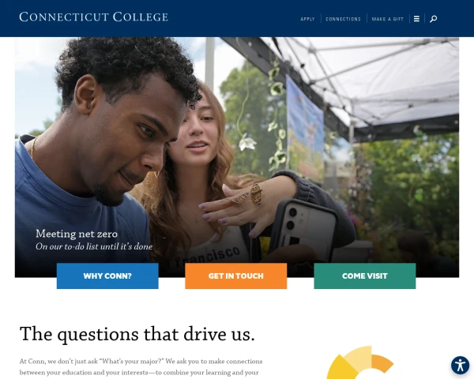The image size is (474, 379).
Task: Click the "At Conn" intro paragraph
Action: [x=140, y=366]
